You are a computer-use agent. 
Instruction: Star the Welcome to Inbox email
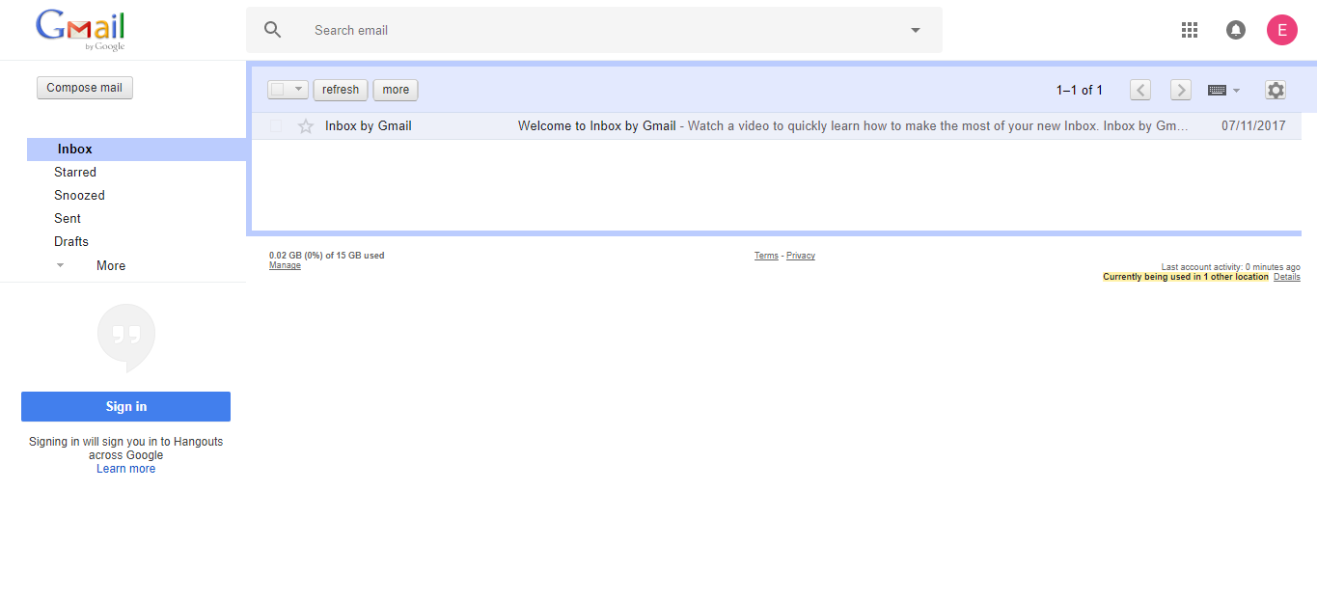[306, 125]
